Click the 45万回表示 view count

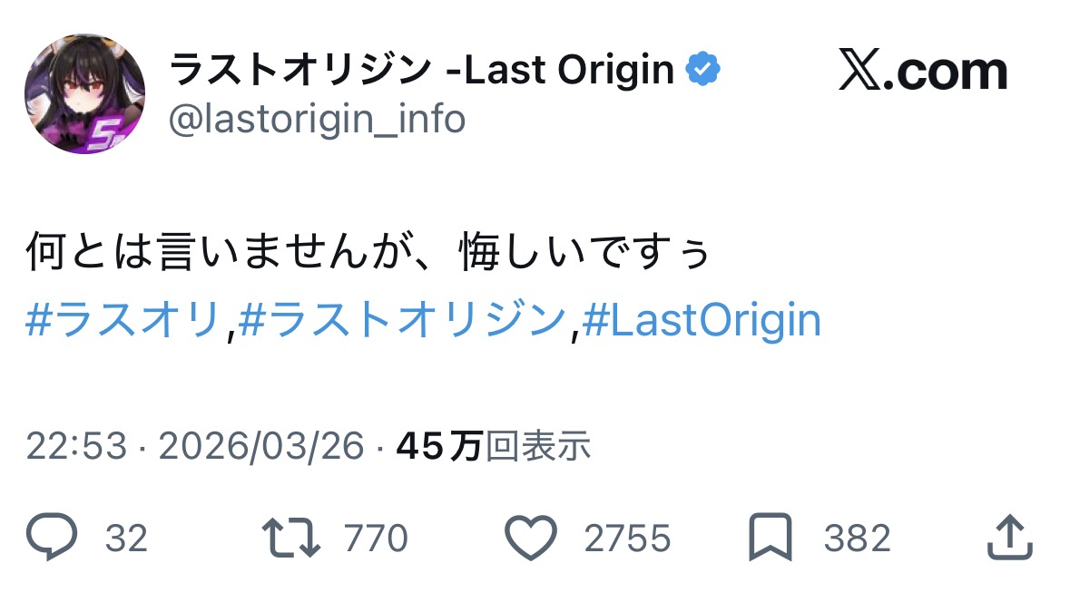pos(494,446)
